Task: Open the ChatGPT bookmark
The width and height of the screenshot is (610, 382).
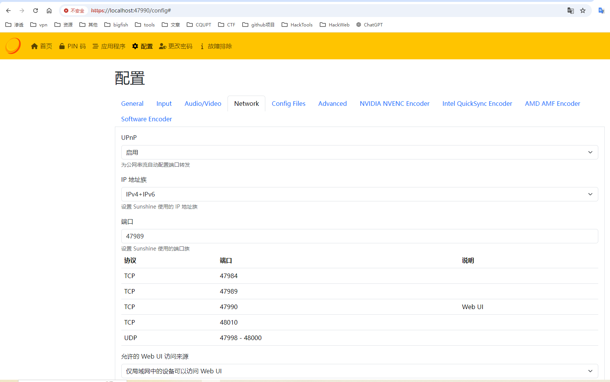Action: [370, 25]
